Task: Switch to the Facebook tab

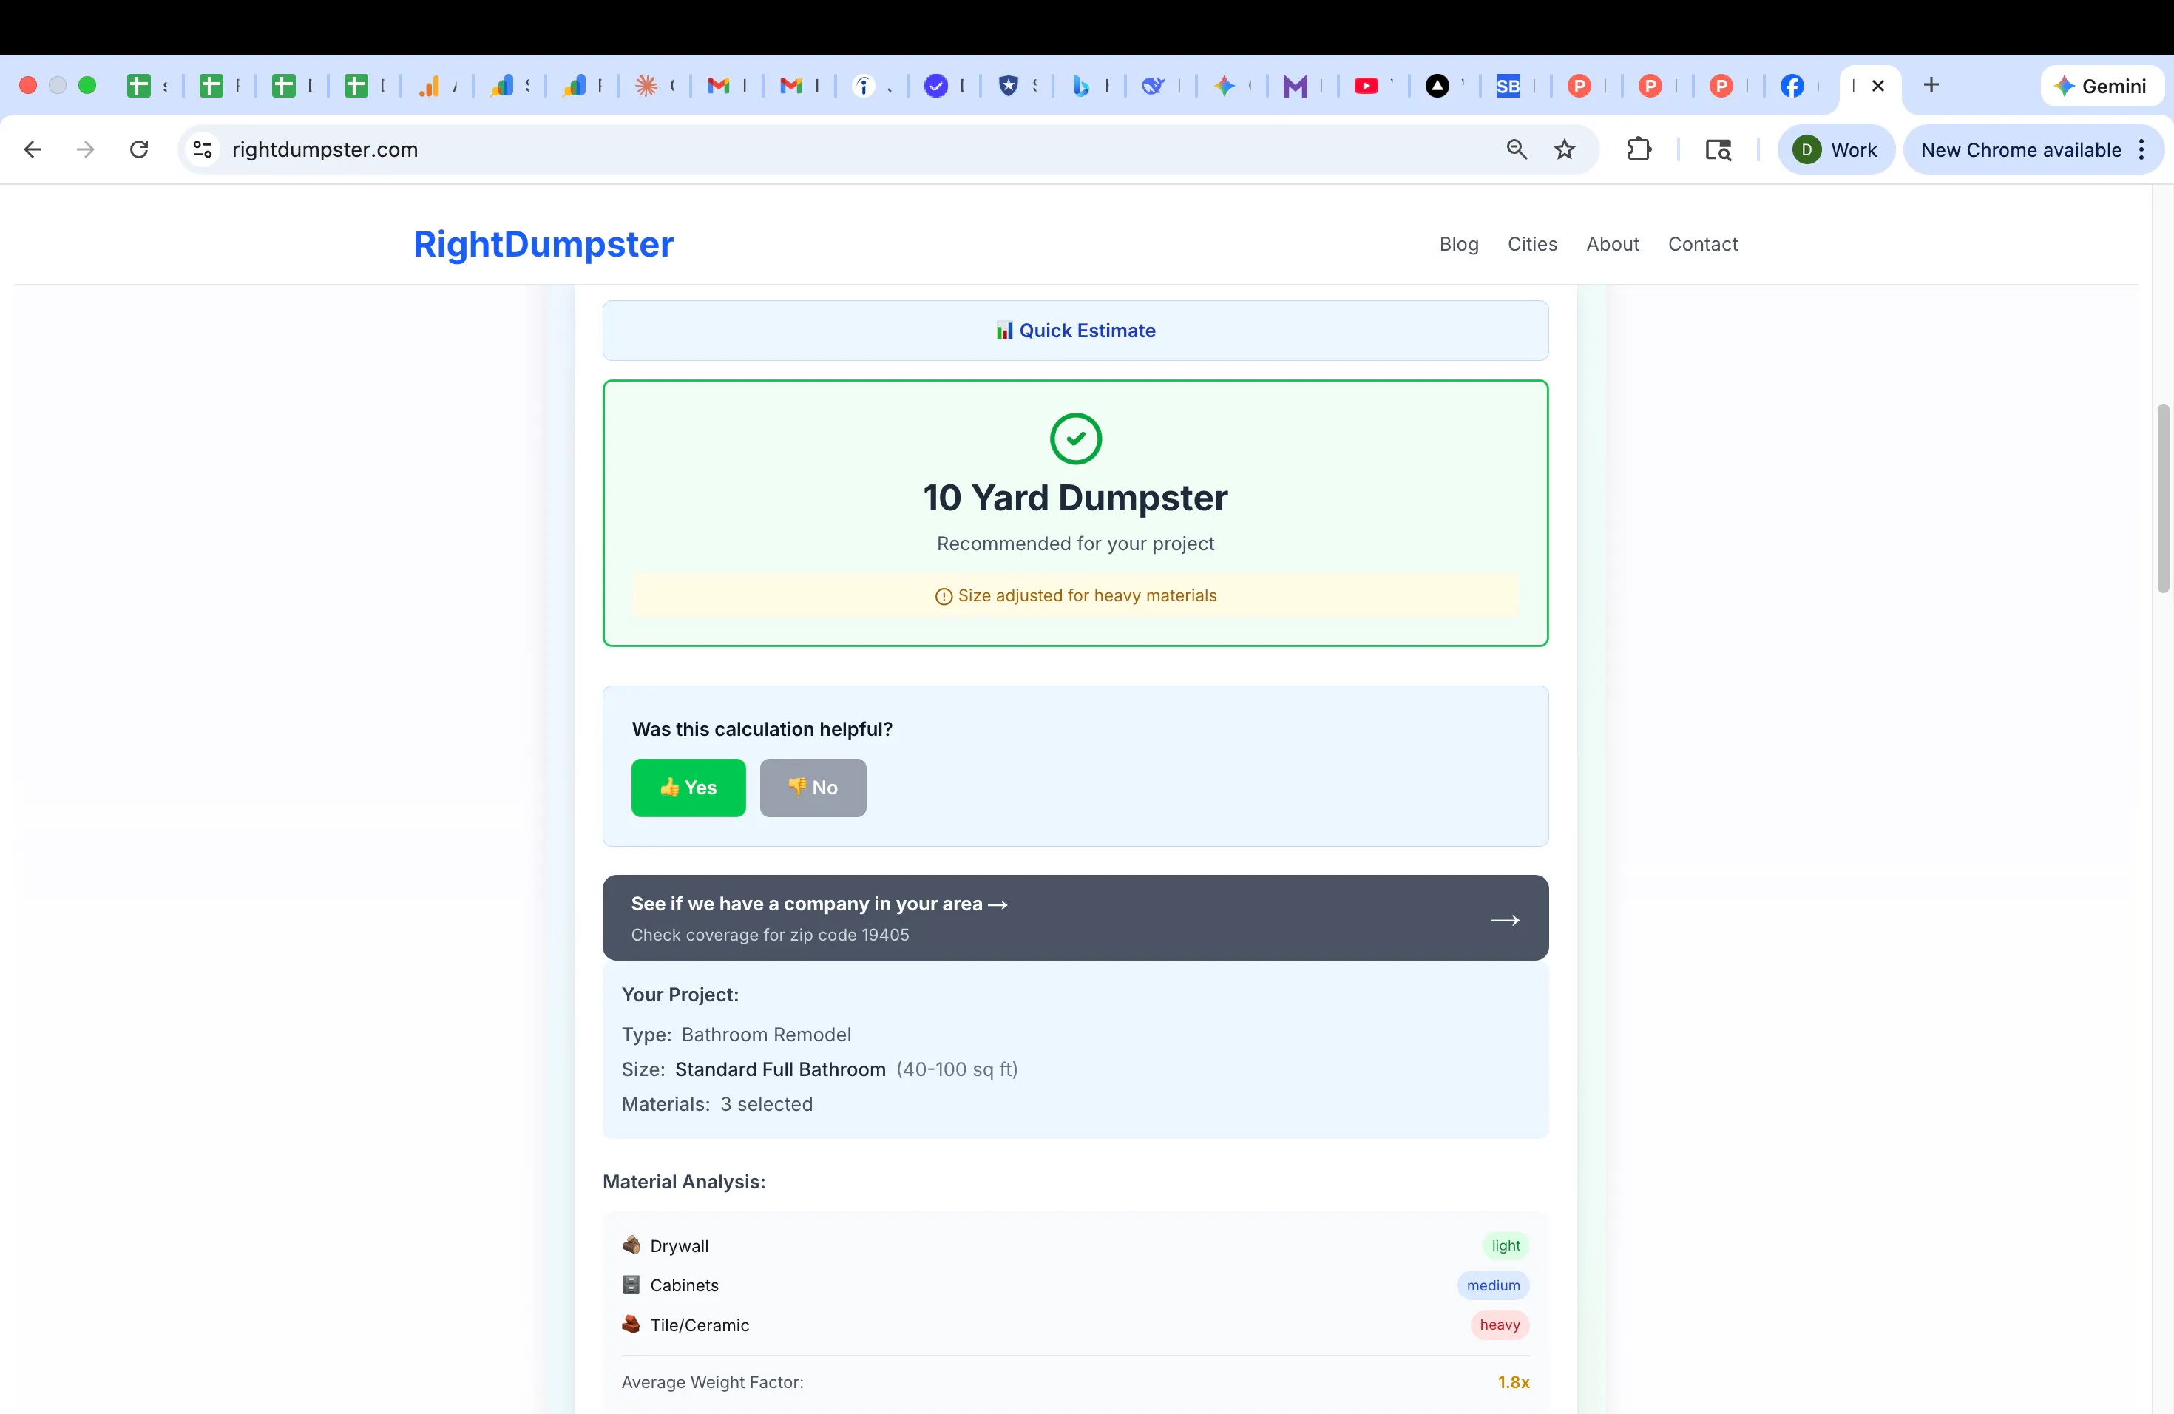Action: click(1792, 86)
